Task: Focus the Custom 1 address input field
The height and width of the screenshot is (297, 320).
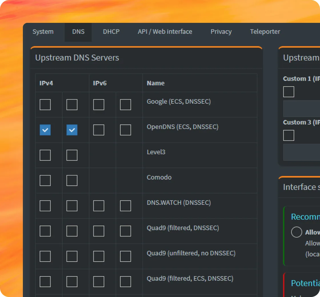Action: (x=301, y=109)
